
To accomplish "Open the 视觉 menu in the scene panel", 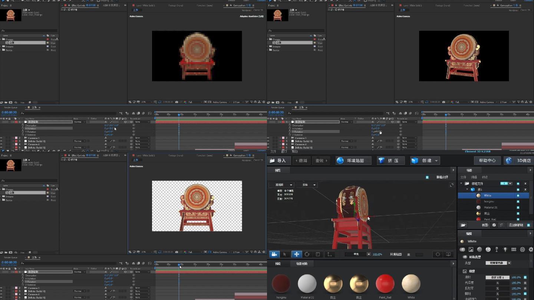I will (485, 177).
